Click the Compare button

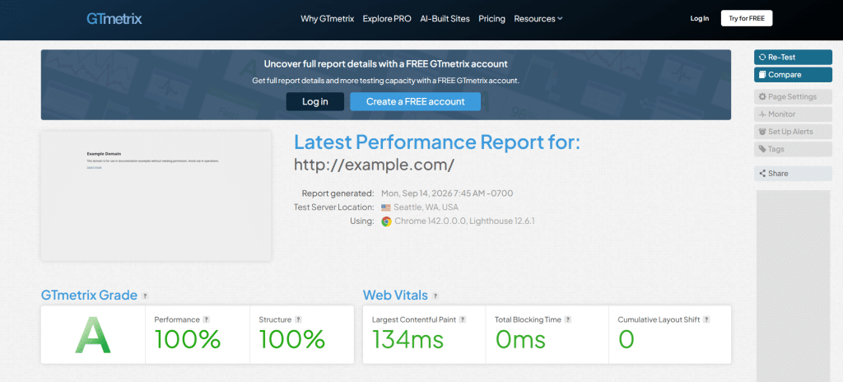(x=793, y=75)
